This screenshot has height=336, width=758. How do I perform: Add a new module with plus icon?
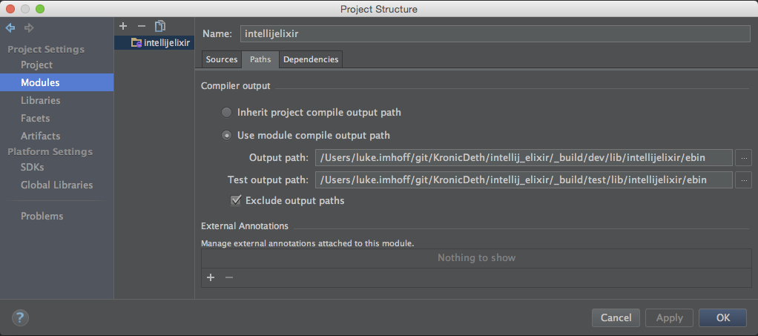point(123,26)
